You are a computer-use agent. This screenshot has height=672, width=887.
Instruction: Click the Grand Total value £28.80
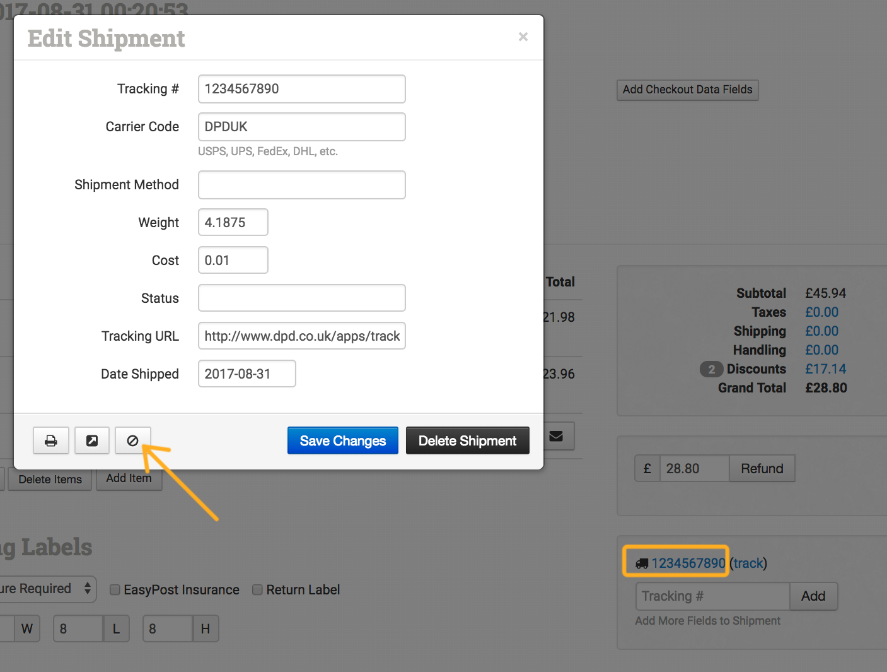pos(826,388)
